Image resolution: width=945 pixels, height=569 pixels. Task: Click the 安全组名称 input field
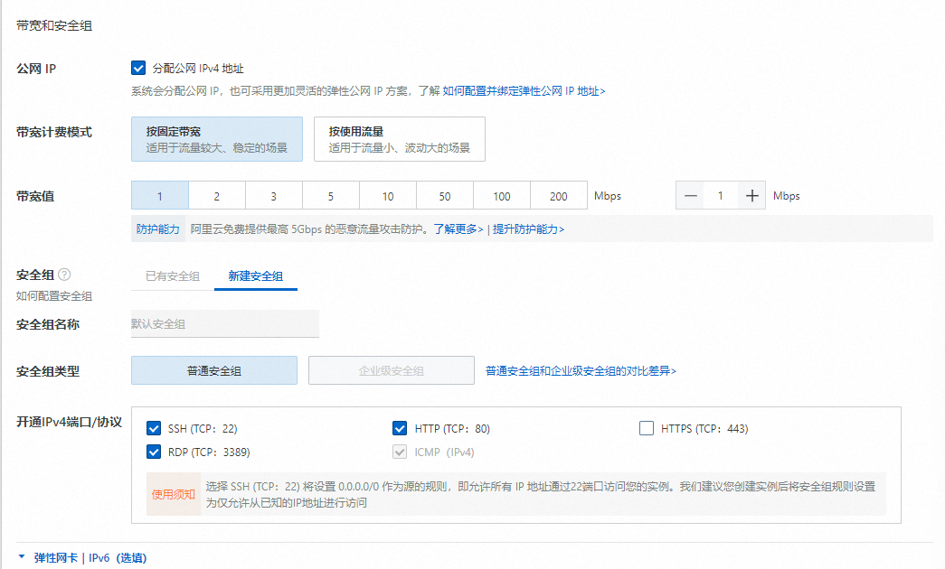tap(224, 323)
